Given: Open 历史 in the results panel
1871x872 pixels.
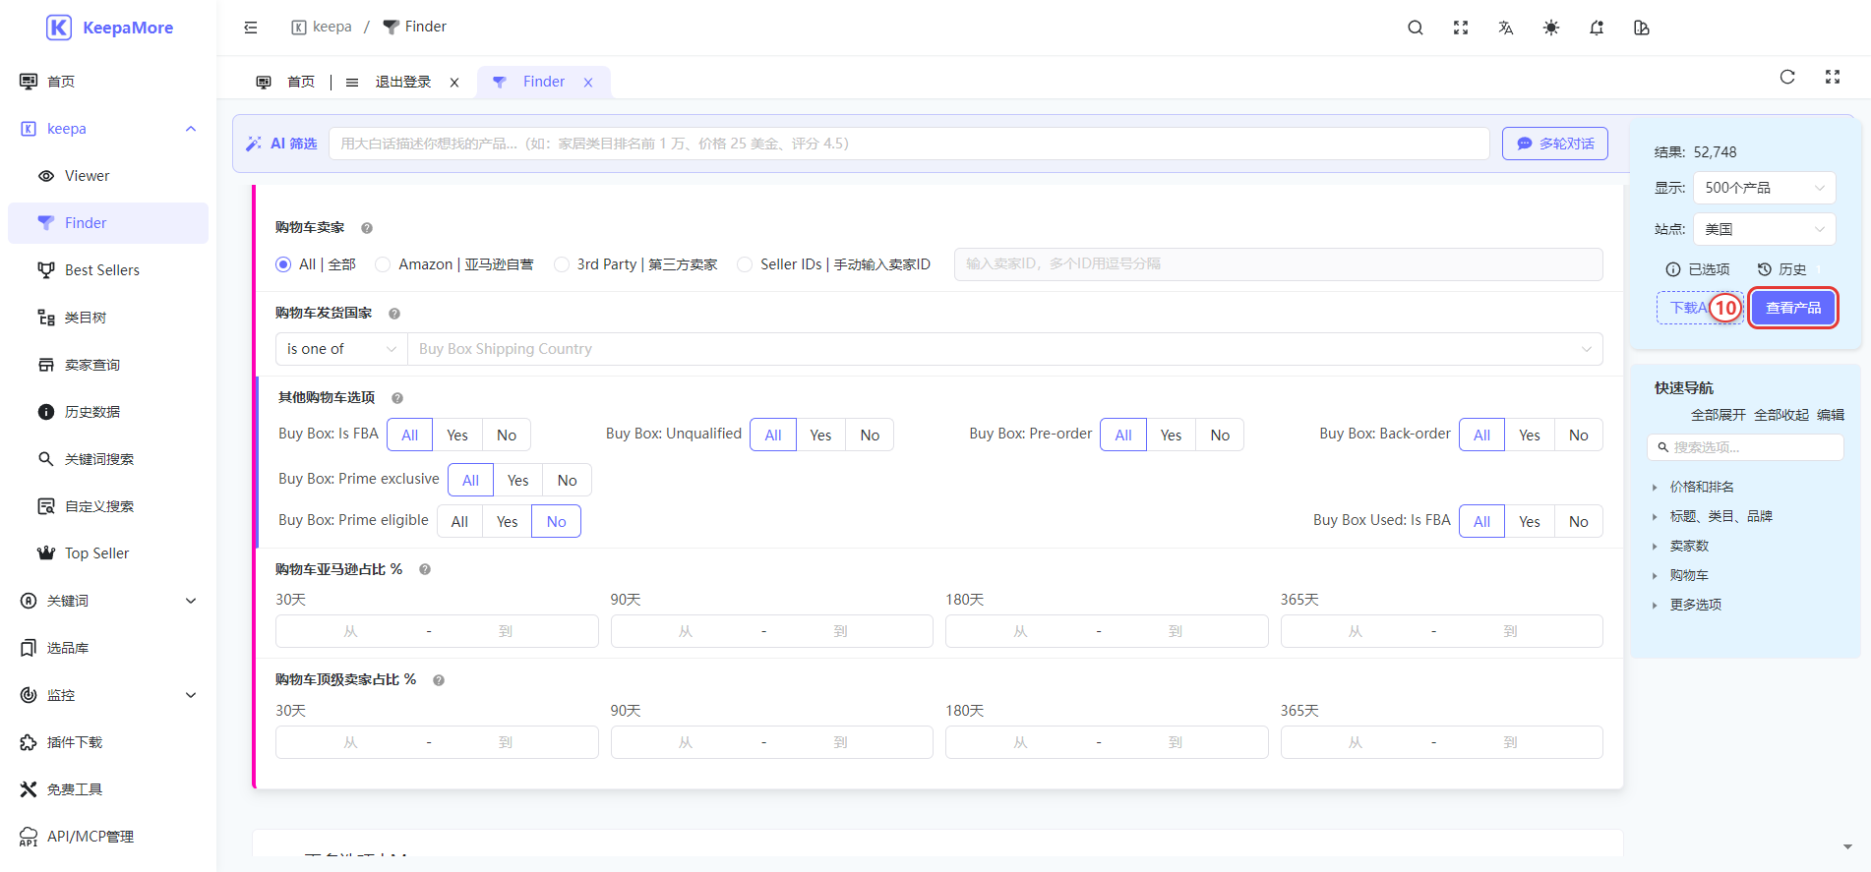Looking at the screenshot, I should (x=1782, y=269).
